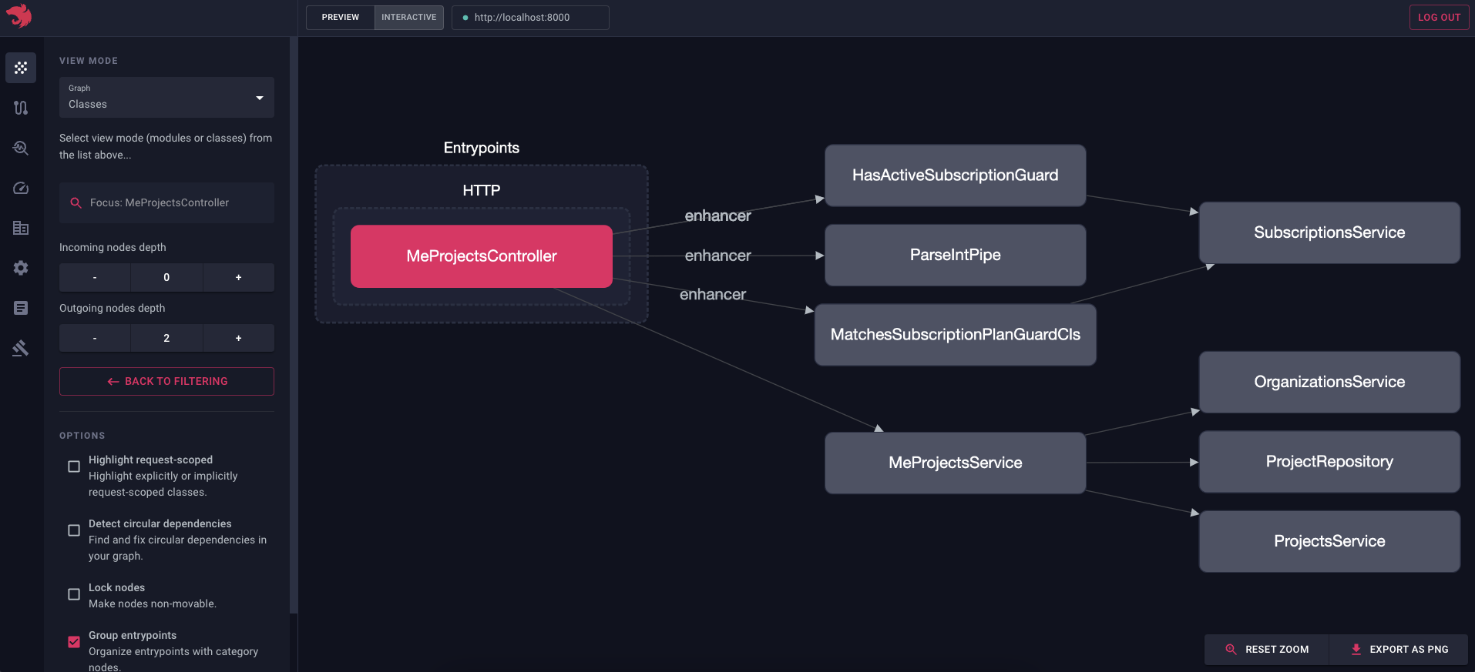Click the NestJS logo in top-left corner
This screenshot has width=1475, height=672.
18,16
